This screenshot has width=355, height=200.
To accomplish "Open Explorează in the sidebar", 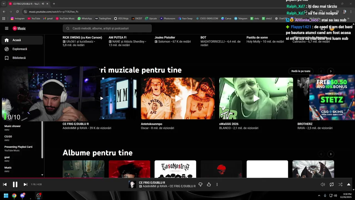I will [22, 49].
